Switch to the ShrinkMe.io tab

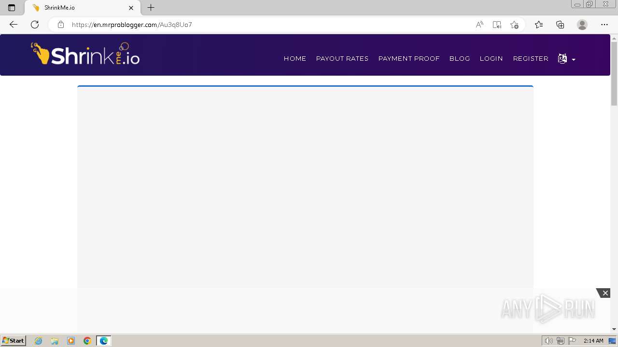pos(82,8)
